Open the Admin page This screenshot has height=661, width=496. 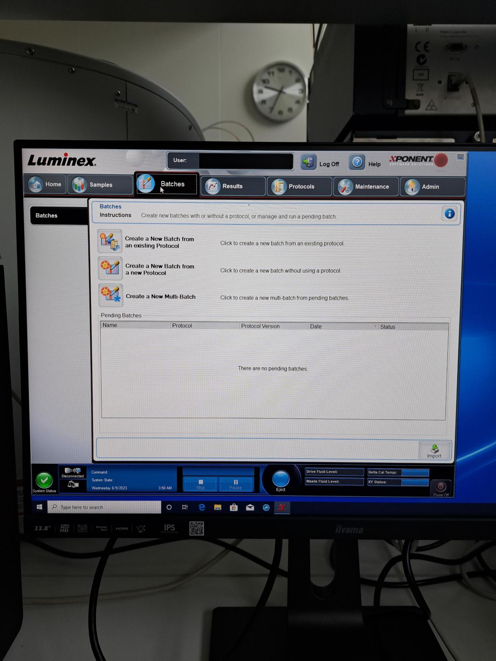tap(432, 187)
